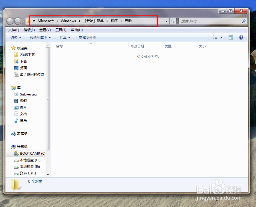Open 最近访问的位置 in favorites
The height and width of the screenshot is (207, 256).
(x=29, y=74)
